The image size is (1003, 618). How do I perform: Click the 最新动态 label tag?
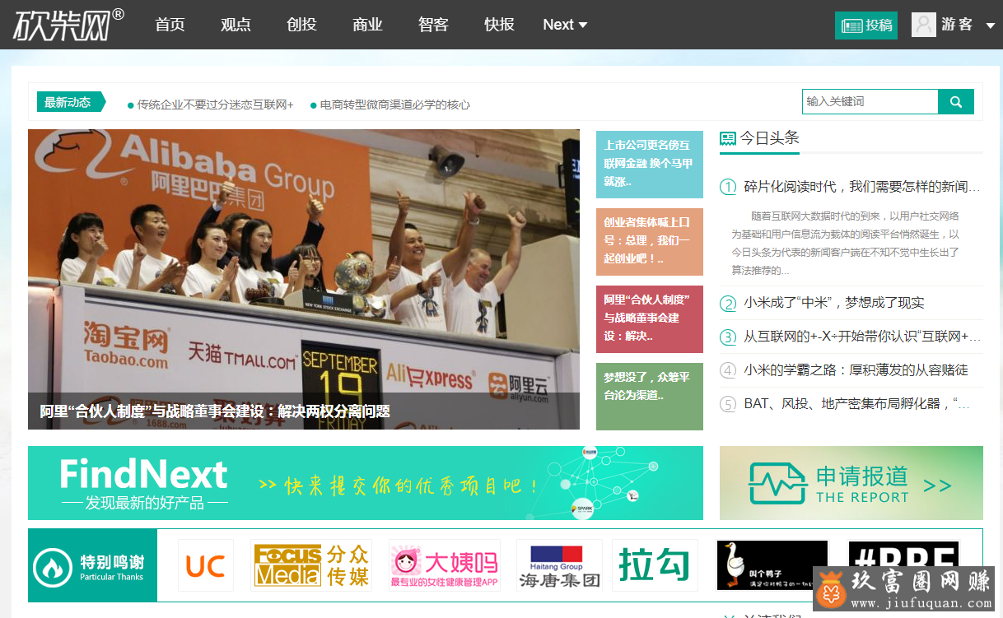pyautogui.click(x=71, y=102)
